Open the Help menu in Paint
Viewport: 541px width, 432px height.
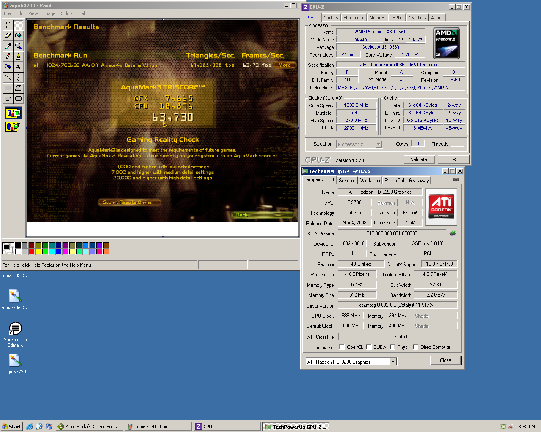pos(83,13)
